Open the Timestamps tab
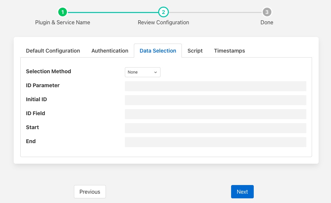 pos(229,51)
